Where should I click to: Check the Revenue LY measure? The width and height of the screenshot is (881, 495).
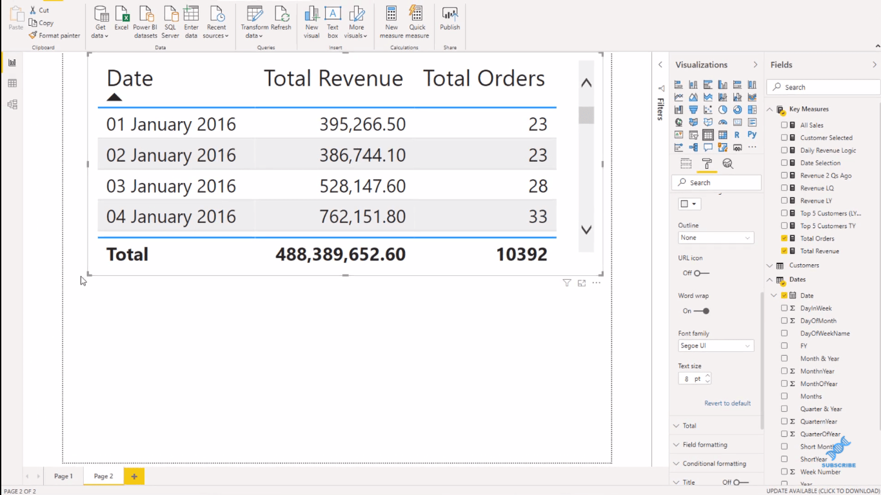pos(784,200)
